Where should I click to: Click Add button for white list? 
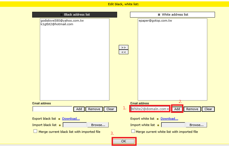click(177, 109)
